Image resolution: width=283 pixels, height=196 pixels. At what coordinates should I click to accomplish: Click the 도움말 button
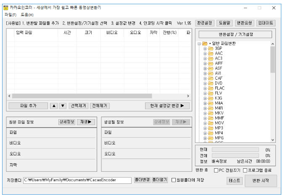click(x=225, y=23)
